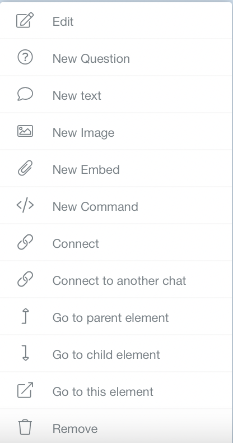Click the external arrow go-to icon

(25, 390)
